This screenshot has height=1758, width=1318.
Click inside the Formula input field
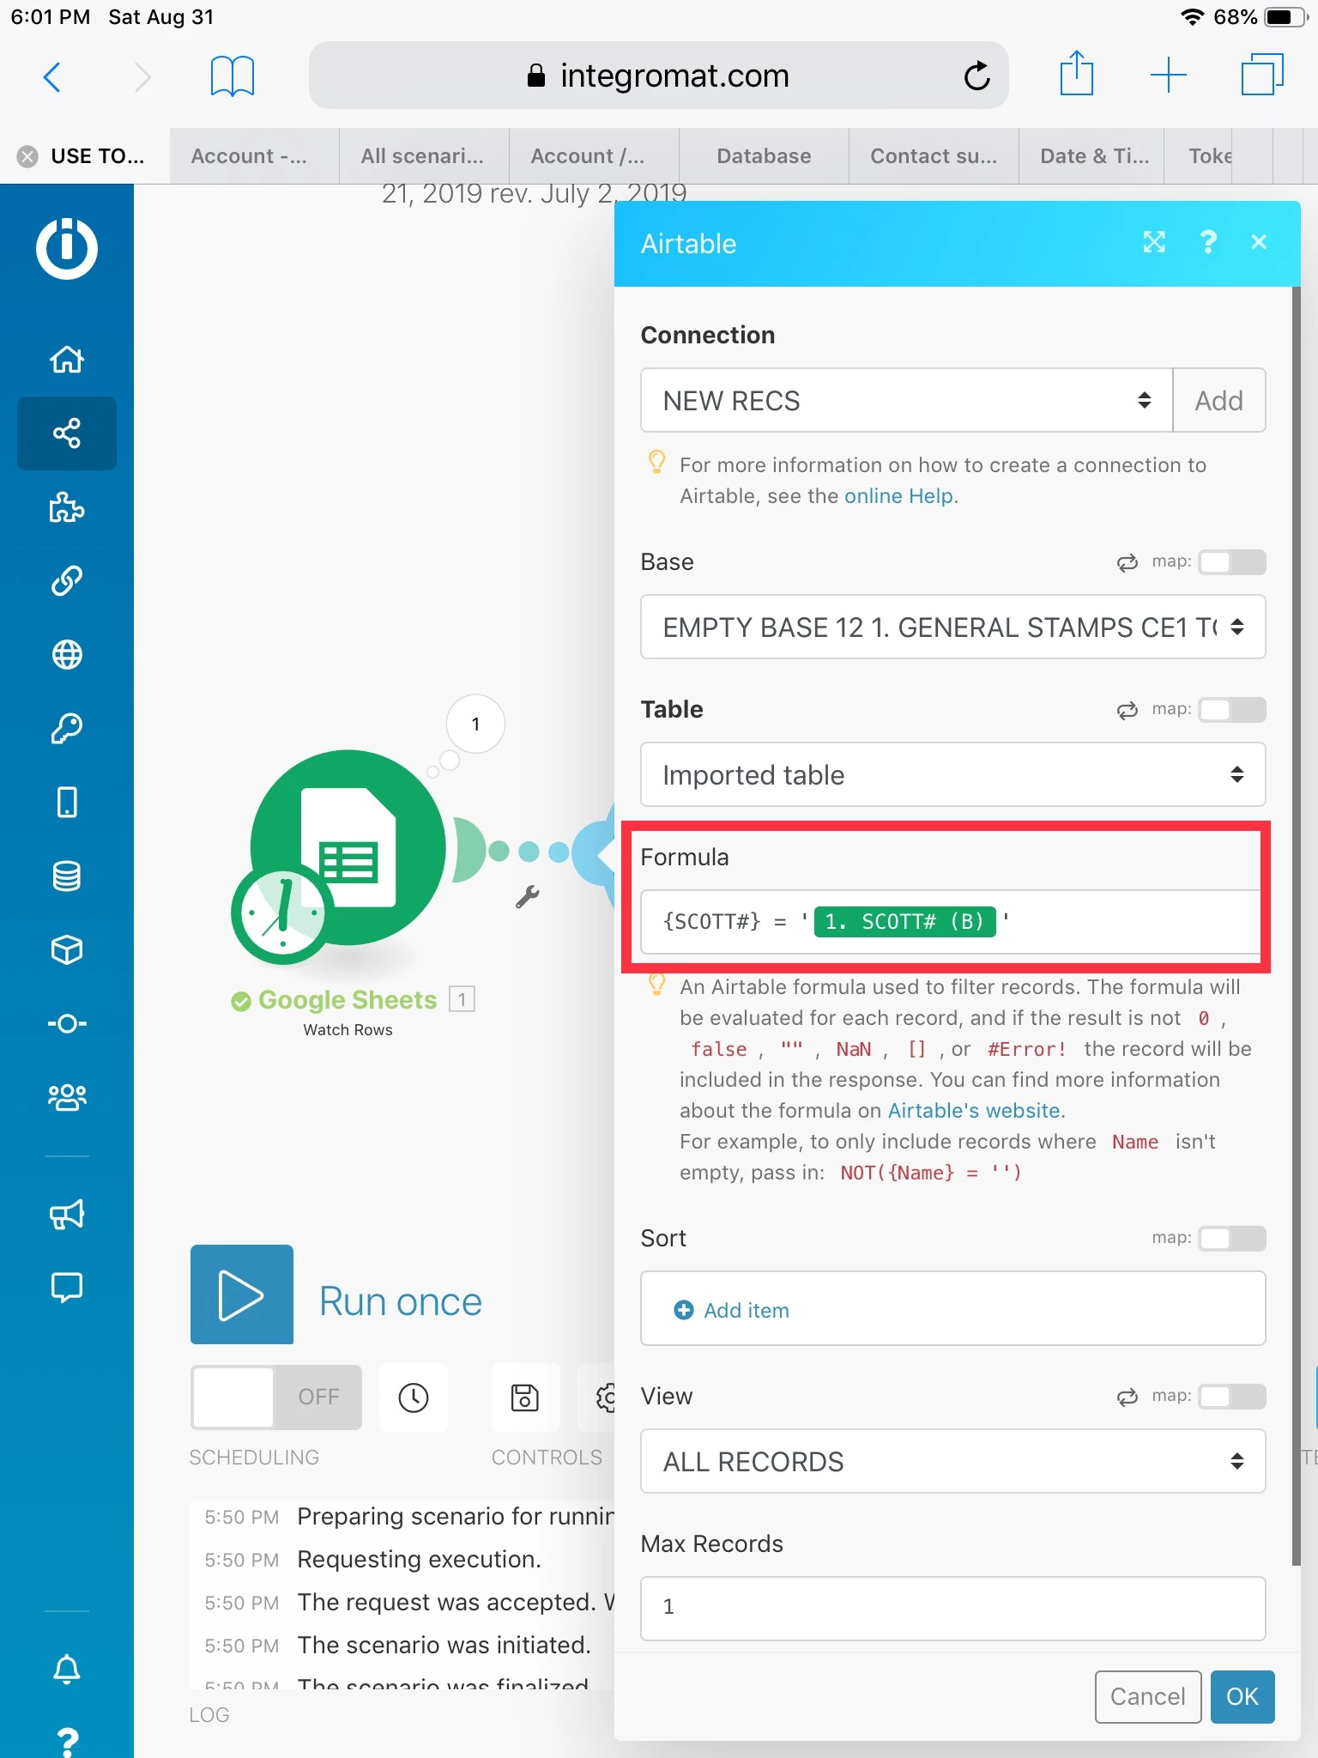[x=951, y=922]
